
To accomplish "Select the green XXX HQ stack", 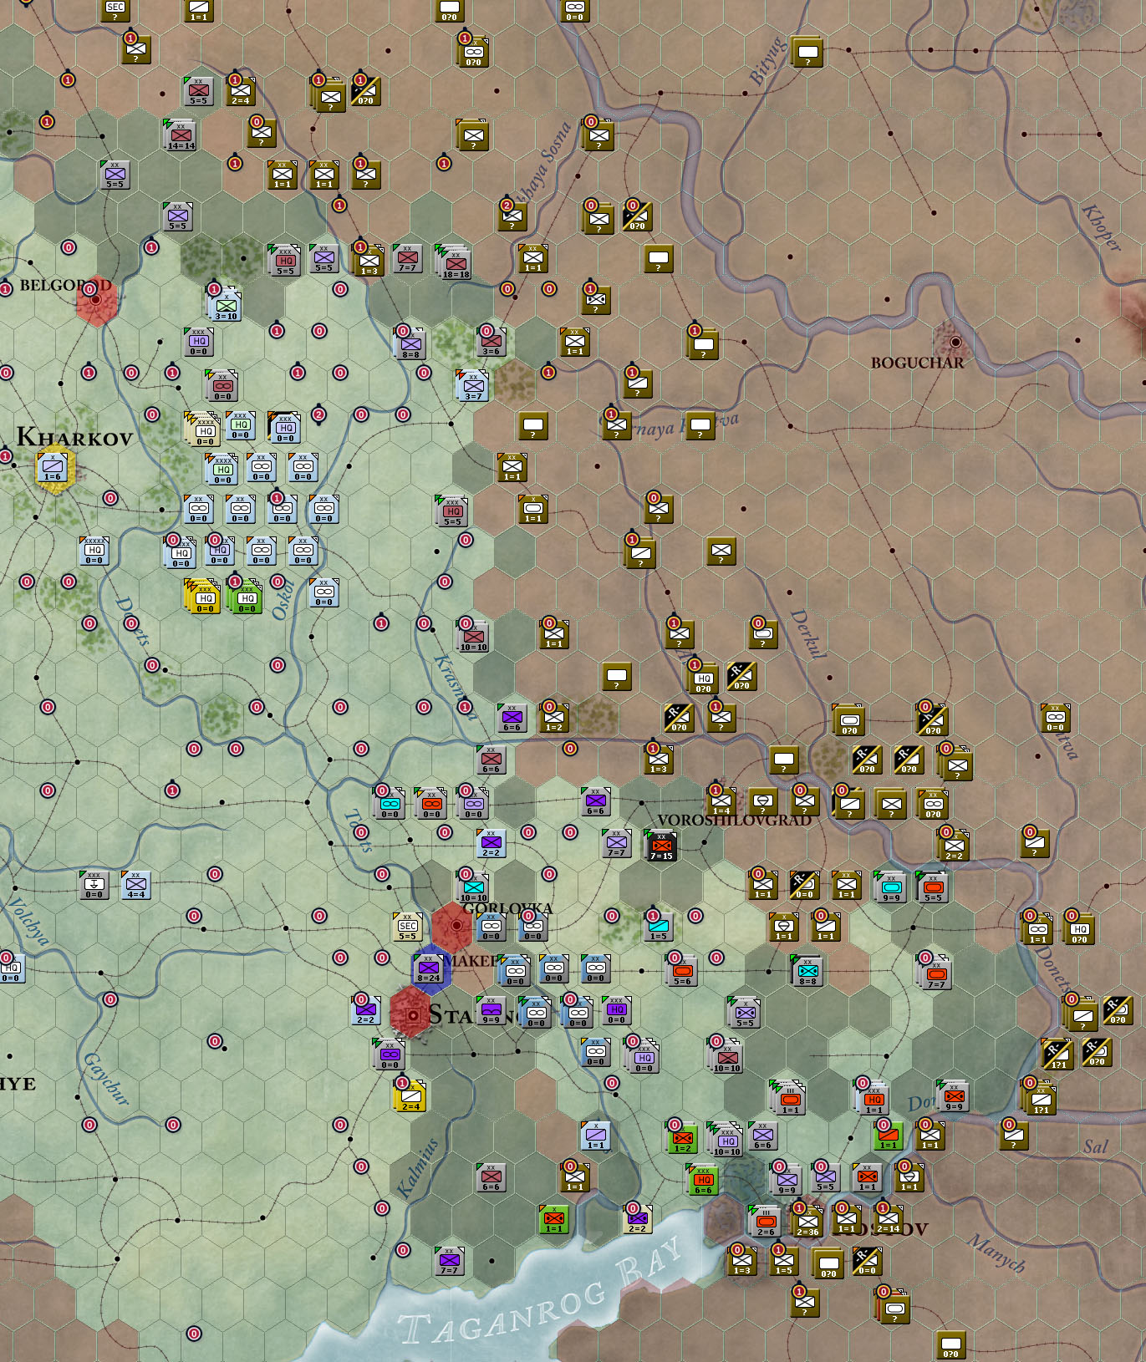I will click(x=245, y=596).
